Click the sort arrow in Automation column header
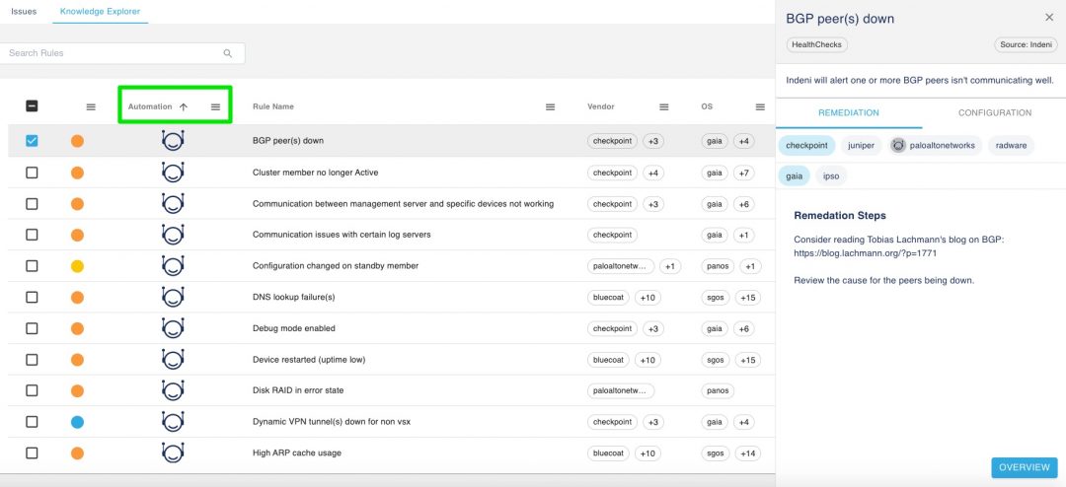 coord(184,106)
